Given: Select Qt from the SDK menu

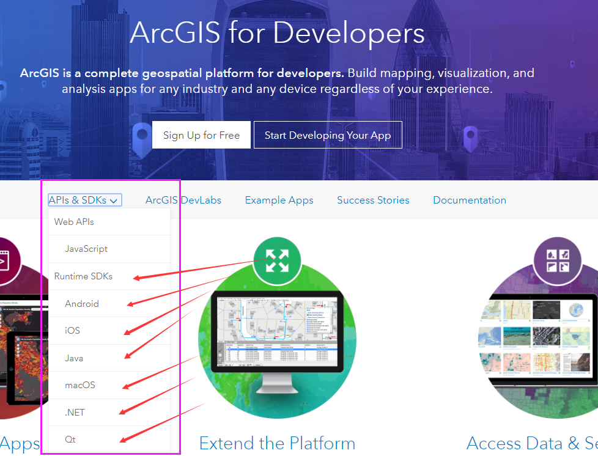Looking at the screenshot, I should (x=109, y=439).
